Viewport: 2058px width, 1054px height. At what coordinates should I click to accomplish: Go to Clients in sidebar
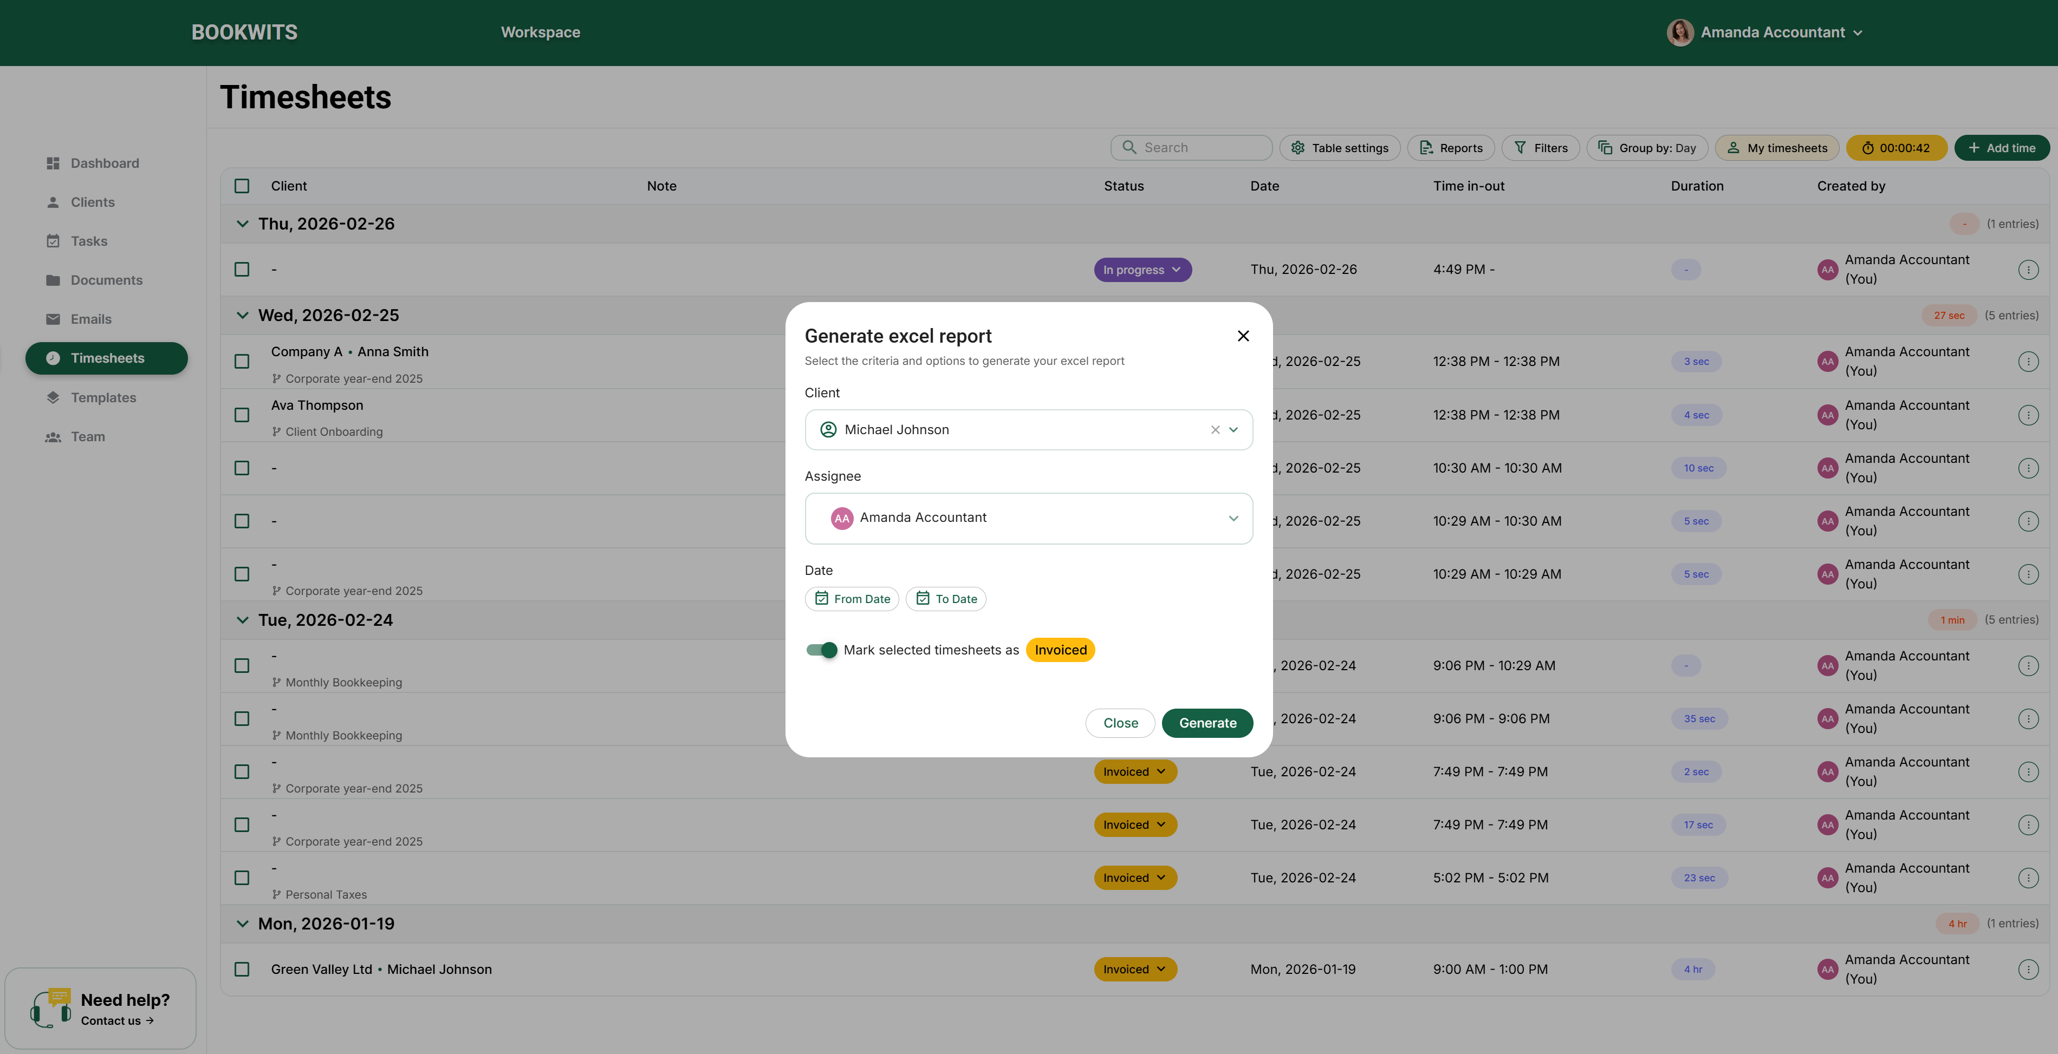tap(92, 202)
